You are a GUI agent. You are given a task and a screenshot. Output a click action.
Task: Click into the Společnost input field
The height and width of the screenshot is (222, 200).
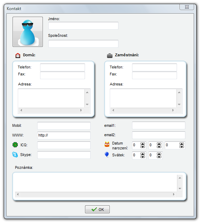coord(84,44)
